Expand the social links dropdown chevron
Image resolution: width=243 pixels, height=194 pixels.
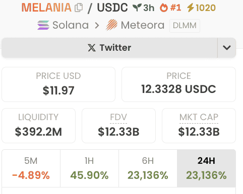227,48
